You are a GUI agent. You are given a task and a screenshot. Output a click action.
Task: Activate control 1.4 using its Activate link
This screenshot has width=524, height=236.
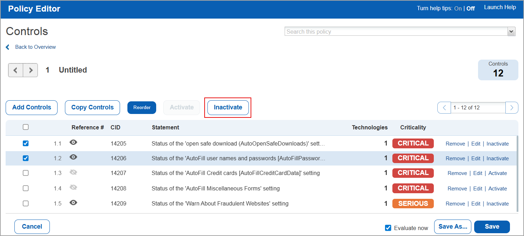[x=498, y=188]
